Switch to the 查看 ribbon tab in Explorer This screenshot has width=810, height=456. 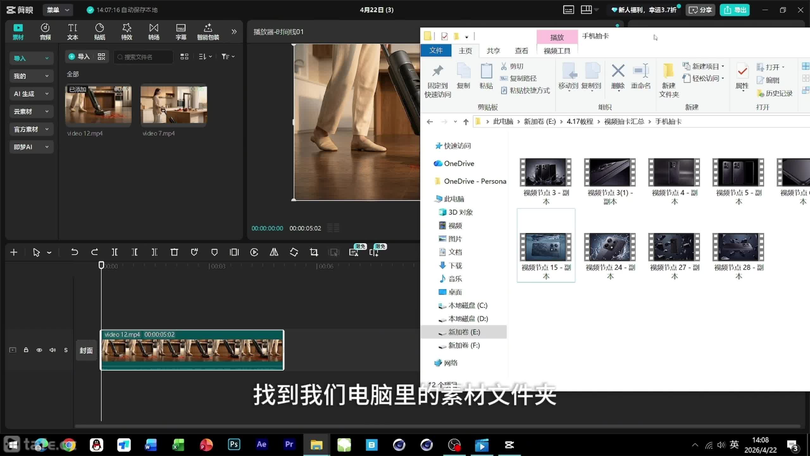point(521,51)
